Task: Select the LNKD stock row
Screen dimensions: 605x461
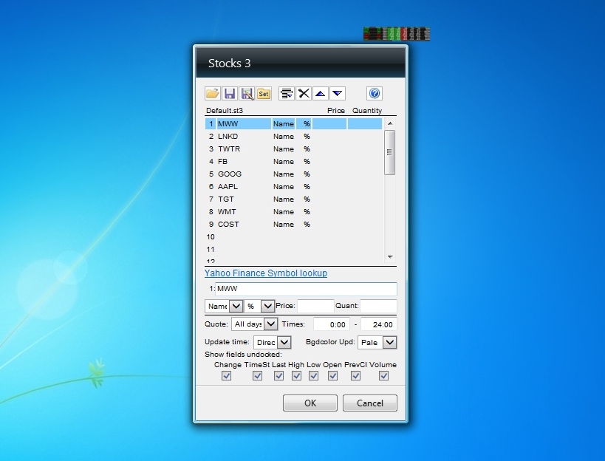Action: click(293, 137)
